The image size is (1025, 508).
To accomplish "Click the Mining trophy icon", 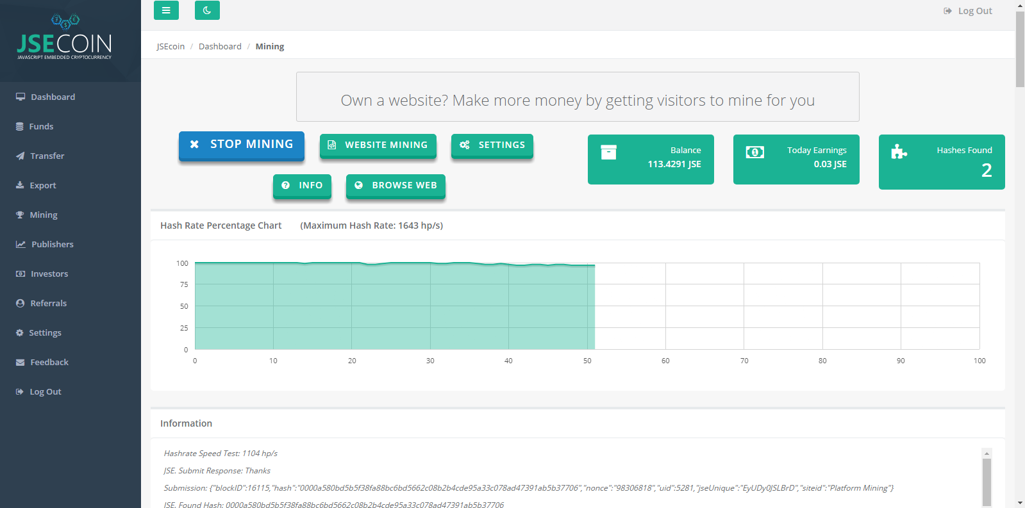I will pyautogui.click(x=20, y=215).
